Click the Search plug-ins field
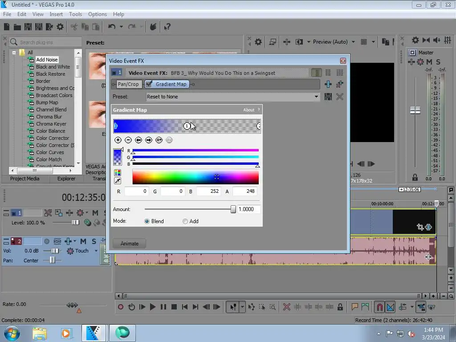 (45, 42)
